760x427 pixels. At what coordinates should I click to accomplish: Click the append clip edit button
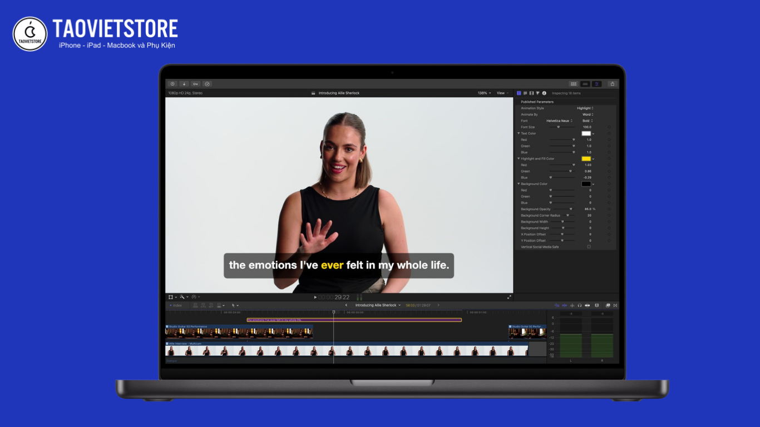pyautogui.click(x=211, y=305)
